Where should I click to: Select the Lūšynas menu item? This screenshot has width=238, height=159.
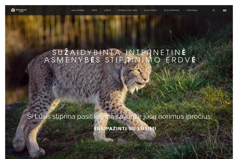[x=192, y=10]
